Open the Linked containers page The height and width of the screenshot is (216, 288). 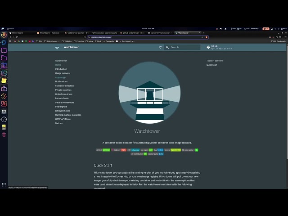tap(63, 94)
